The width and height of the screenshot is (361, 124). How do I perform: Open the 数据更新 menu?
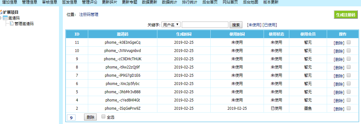pos(149,2)
